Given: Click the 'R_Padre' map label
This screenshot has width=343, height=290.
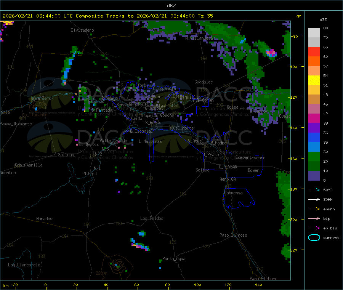Looking at the screenshot, I should [218, 143].
